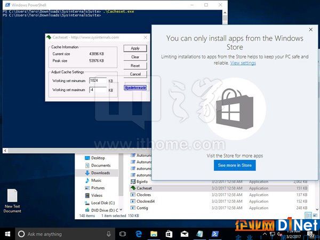Viewport: 320px width, 240px height.
Task: Select Videos in Explorer navigation pane
Action: click(97, 196)
